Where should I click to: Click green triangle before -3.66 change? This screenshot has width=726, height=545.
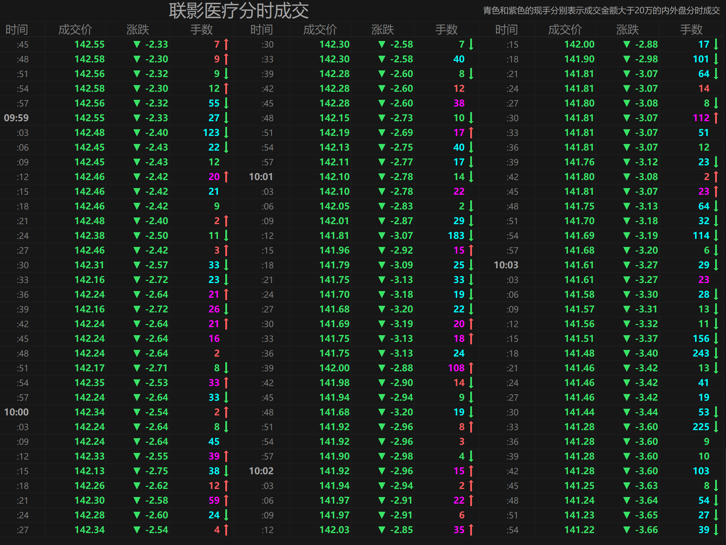pos(626,530)
